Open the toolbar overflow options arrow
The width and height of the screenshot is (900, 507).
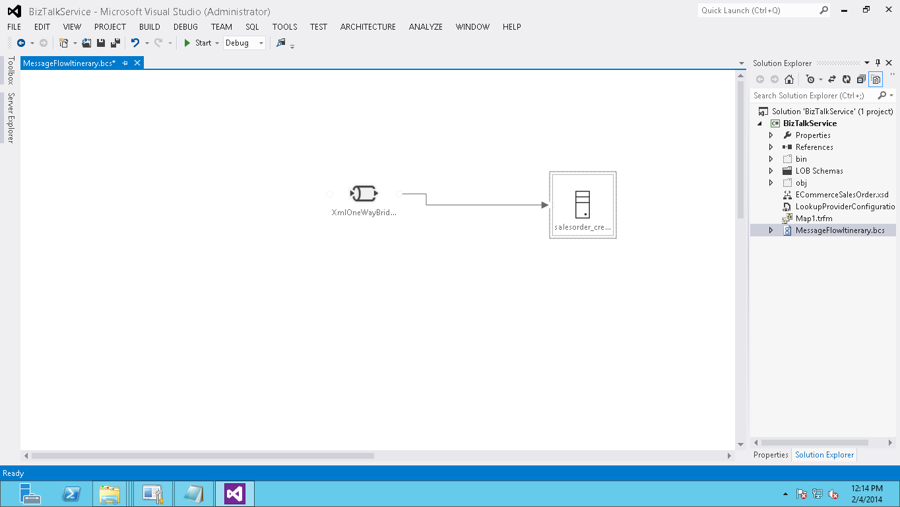tap(292, 46)
